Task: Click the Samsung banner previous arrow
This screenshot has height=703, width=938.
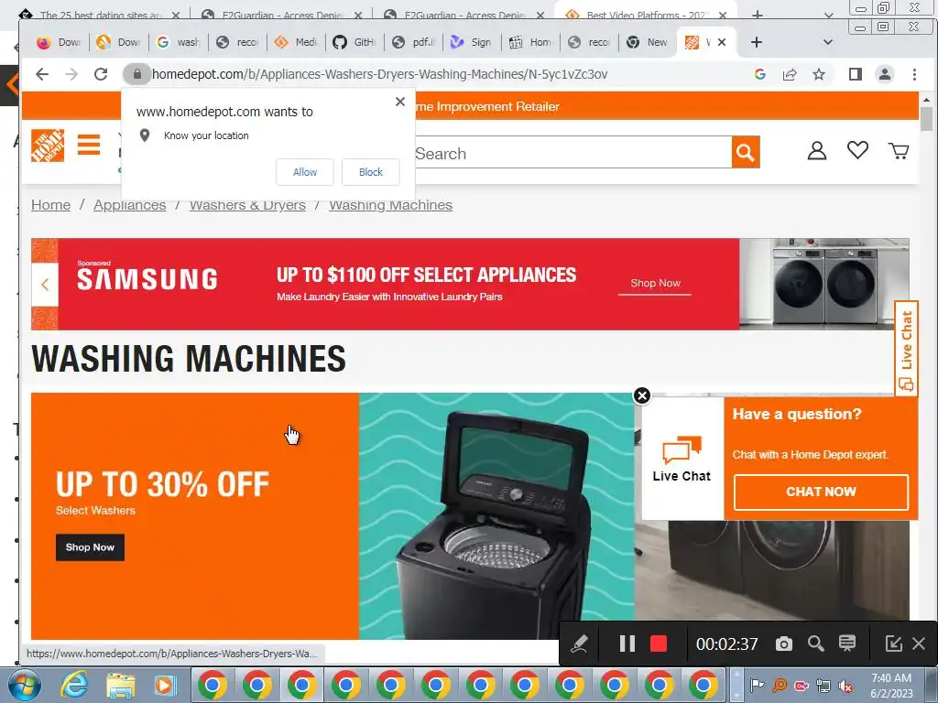Action: (45, 285)
